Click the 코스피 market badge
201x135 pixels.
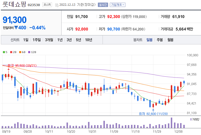47,5
